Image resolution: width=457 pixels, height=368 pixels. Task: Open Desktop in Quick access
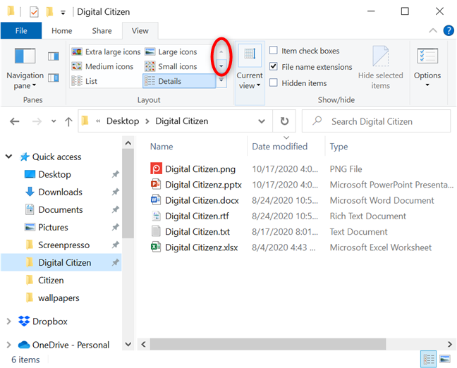54,174
